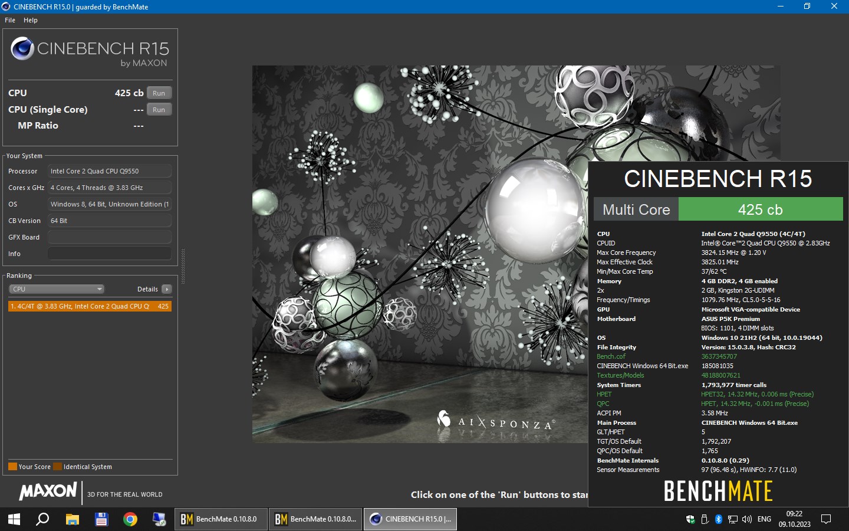This screenshot has height=531, width=849.
Task: Open Windows Search from the taskbar
Action: [42, 519]
